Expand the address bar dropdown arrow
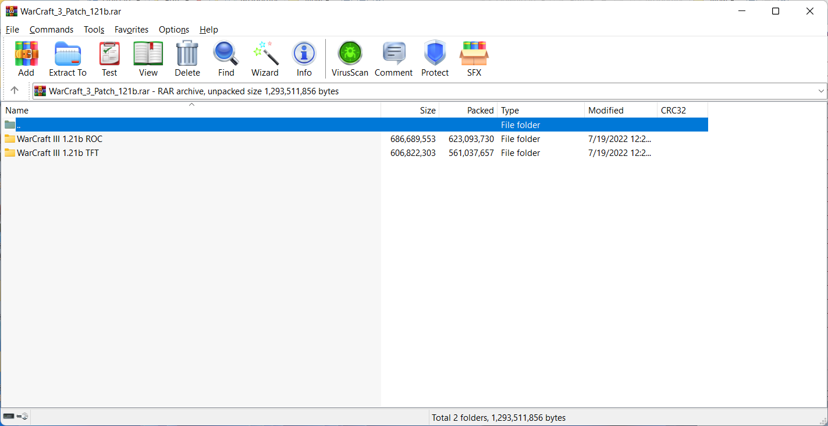 click(x=821, y=91)
